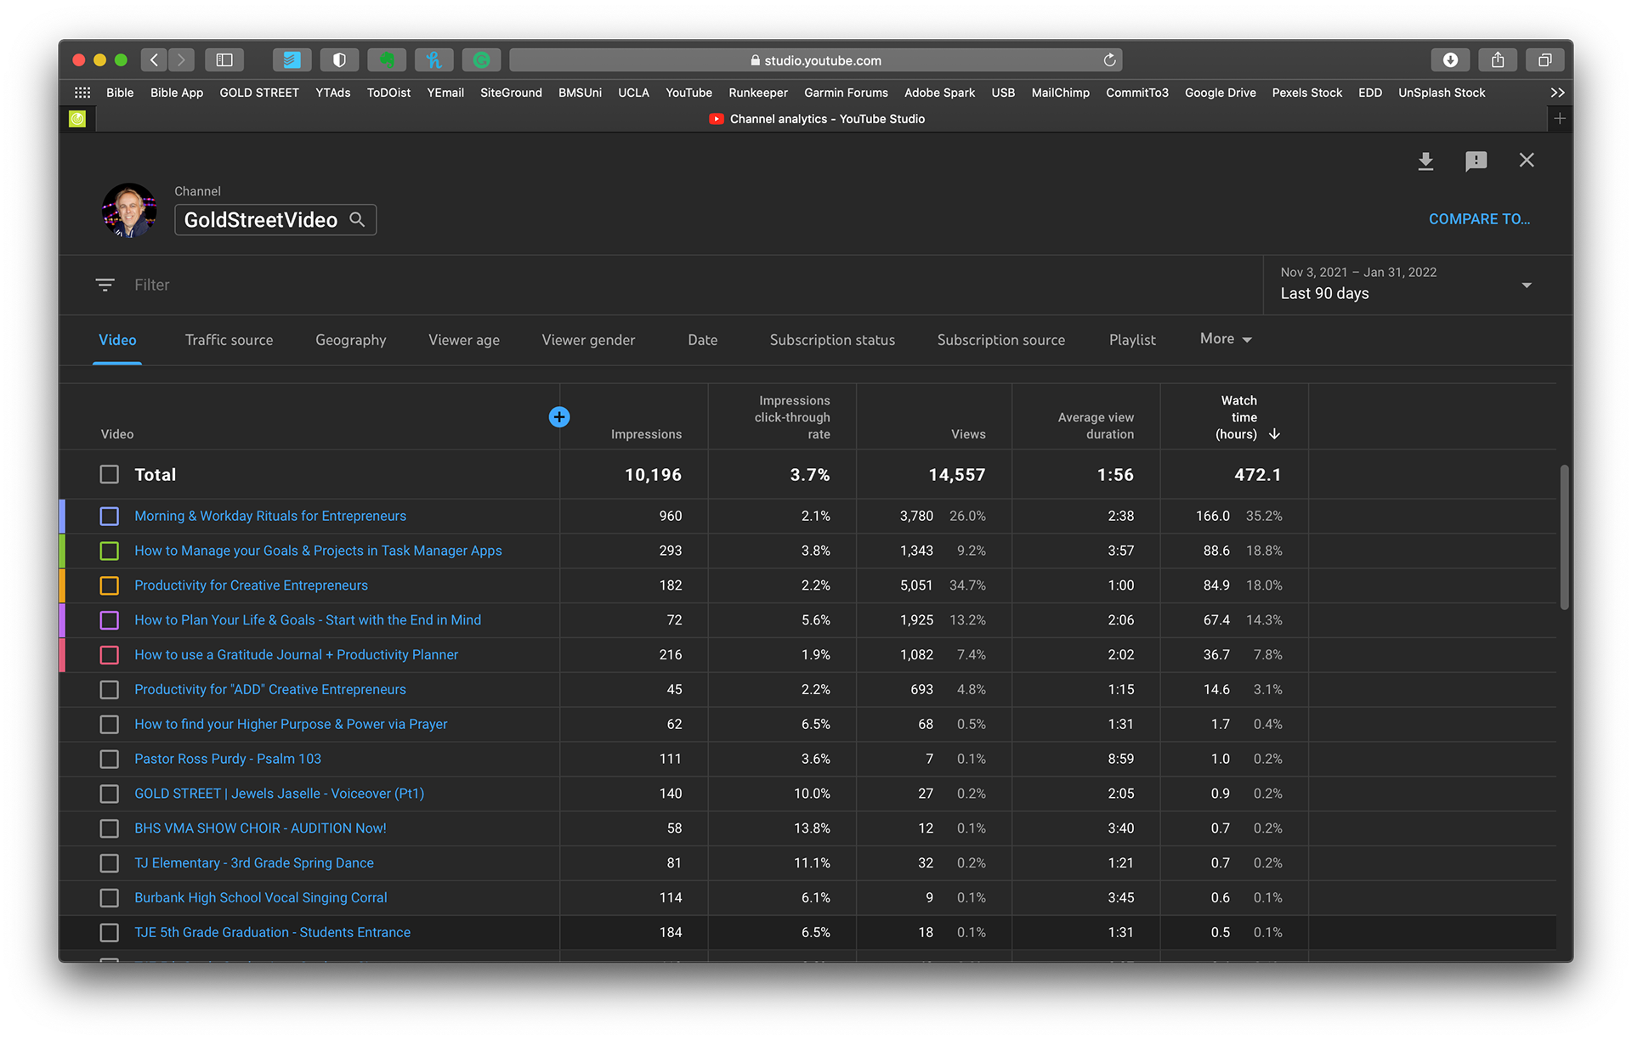Viewport: 1632px width, 1040px height.
Task: Open Productivity for Creative Entrepreneurs video link
Action: click(251, 585)
